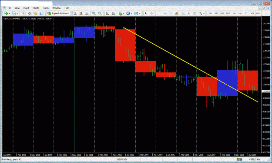Click the 4339/2 kb connection status
272x163 pixels.
(255, 160)
